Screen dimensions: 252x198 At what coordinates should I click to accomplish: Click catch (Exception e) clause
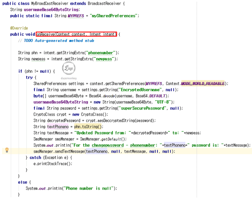coord(49,158)
